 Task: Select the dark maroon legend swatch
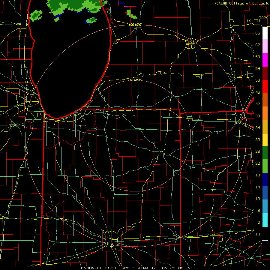(265, 73)
